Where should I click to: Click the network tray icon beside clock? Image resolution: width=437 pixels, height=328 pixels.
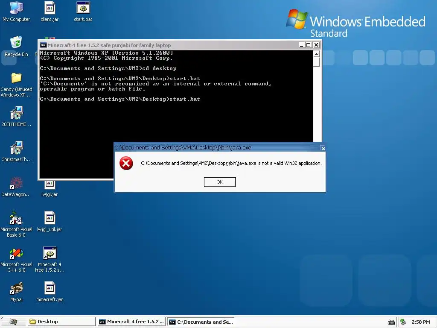click(403, 322)
